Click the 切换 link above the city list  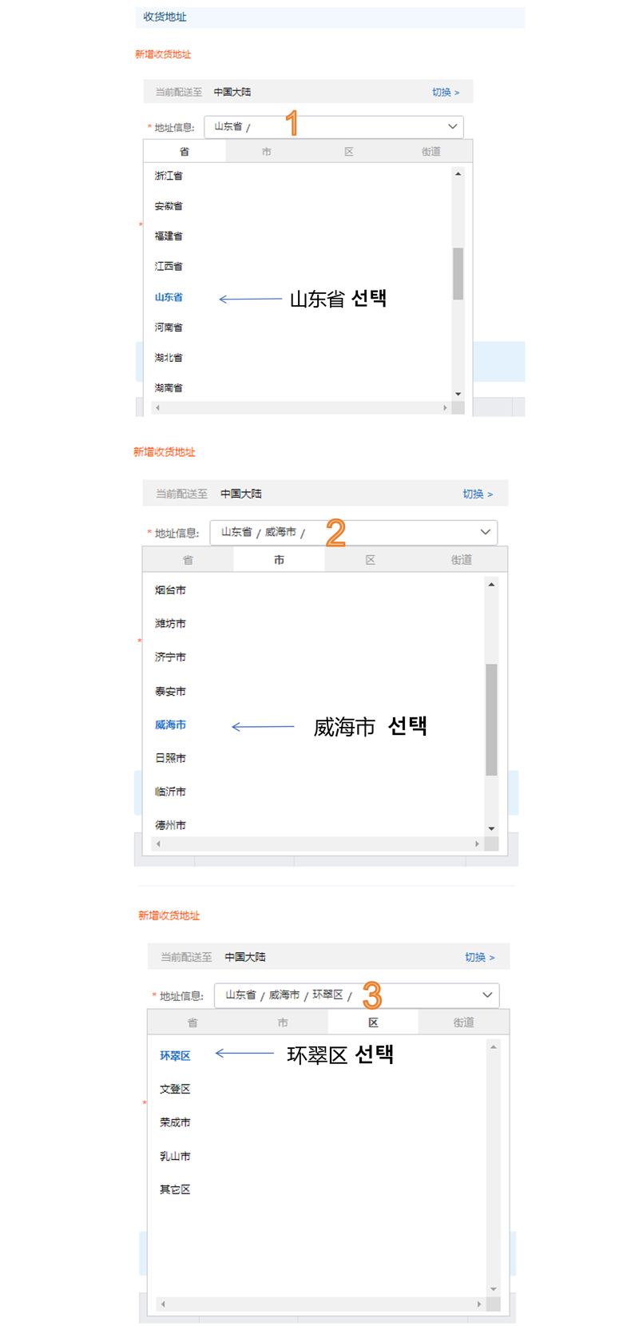[478, 494]
